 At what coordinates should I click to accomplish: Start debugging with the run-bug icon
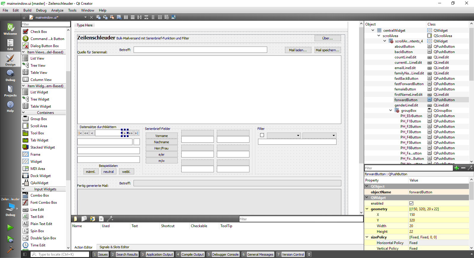[x=10, y=239]
